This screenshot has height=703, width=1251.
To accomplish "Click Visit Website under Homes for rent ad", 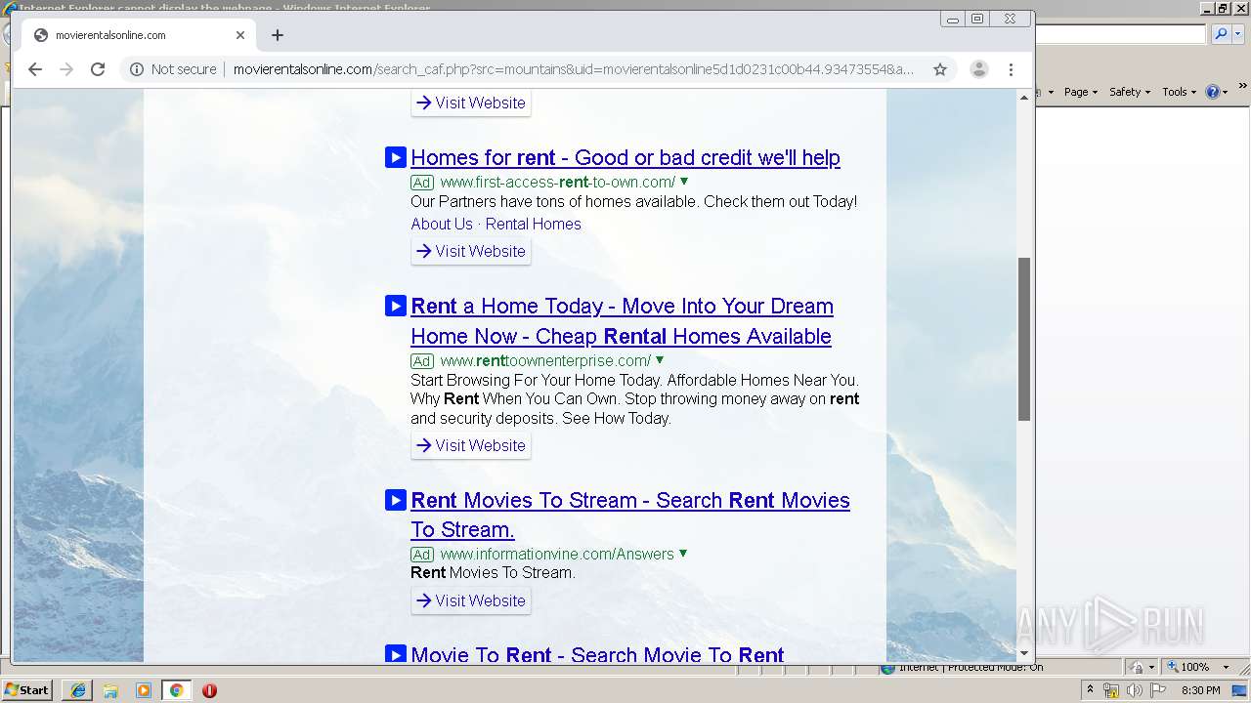I will pyautogui.click(x=471, y=251).
